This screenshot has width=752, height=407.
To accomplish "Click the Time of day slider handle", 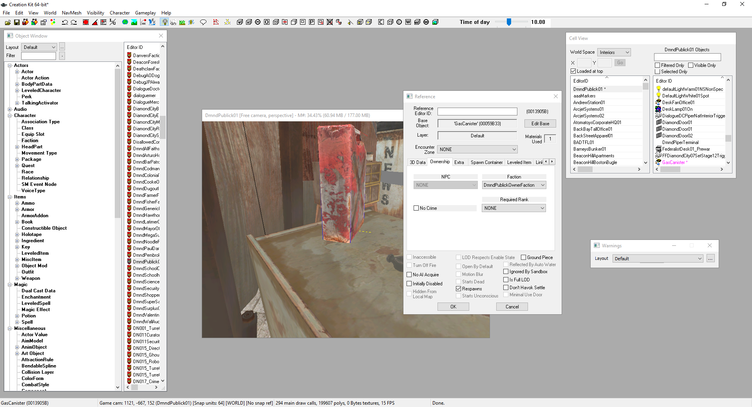I will pos(509,22).
